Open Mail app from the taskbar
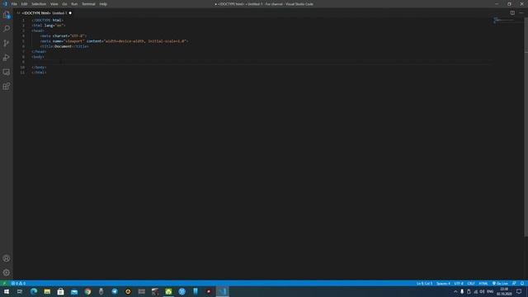The image size is (528, 297). pyautogui.click(x=74, y=291)
